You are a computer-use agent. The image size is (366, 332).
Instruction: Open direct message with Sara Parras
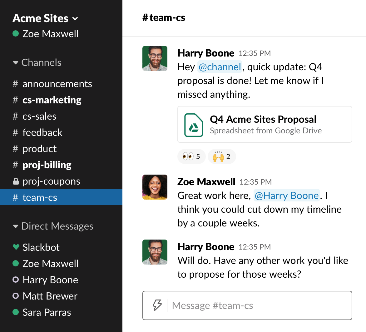(x=47, y=312)
